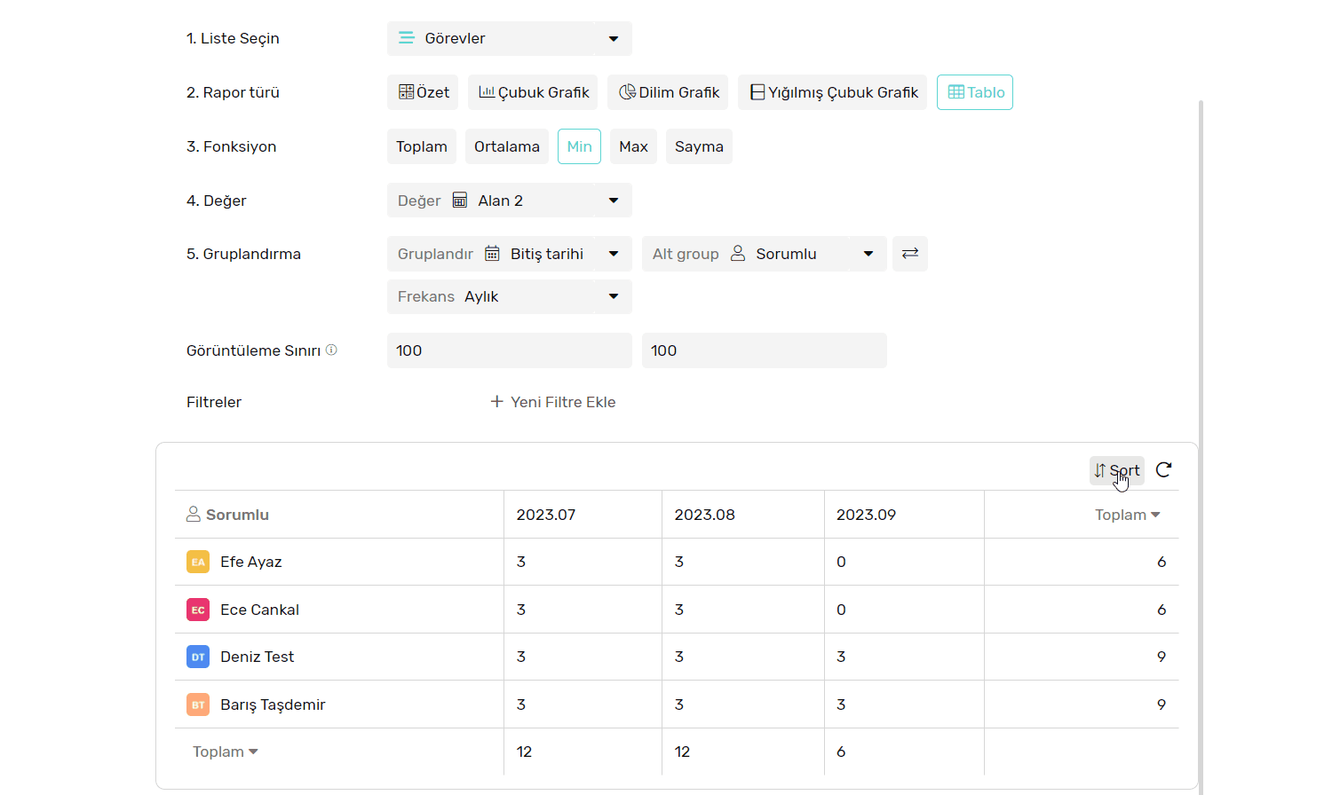This screenshot has height=795, width=1340.
Task: Click the DT avatar for Deniz Test
Action: (198, 657)
